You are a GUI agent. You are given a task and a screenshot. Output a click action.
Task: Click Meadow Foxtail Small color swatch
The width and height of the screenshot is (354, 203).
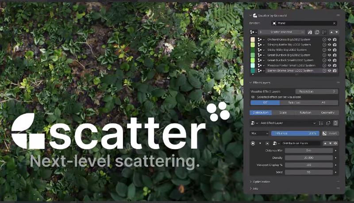(253, 65)
